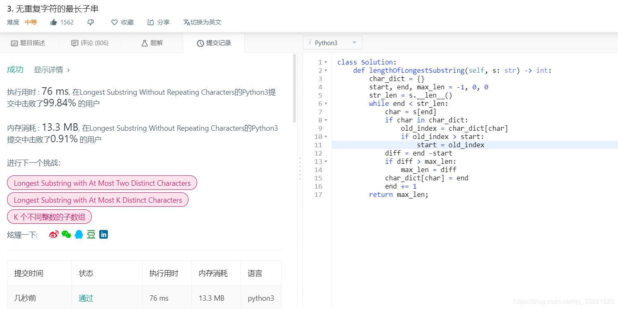Click the thumbs-down dislike icon

91,22
